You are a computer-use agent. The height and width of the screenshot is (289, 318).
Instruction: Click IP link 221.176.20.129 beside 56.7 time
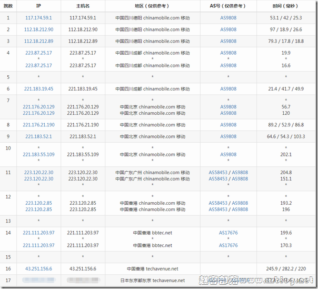pos(38,107)
